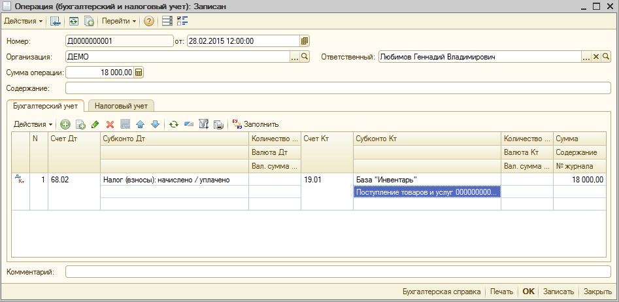Move the row up with blue arrow
619x302 pixels.
[x=140, y=124]
